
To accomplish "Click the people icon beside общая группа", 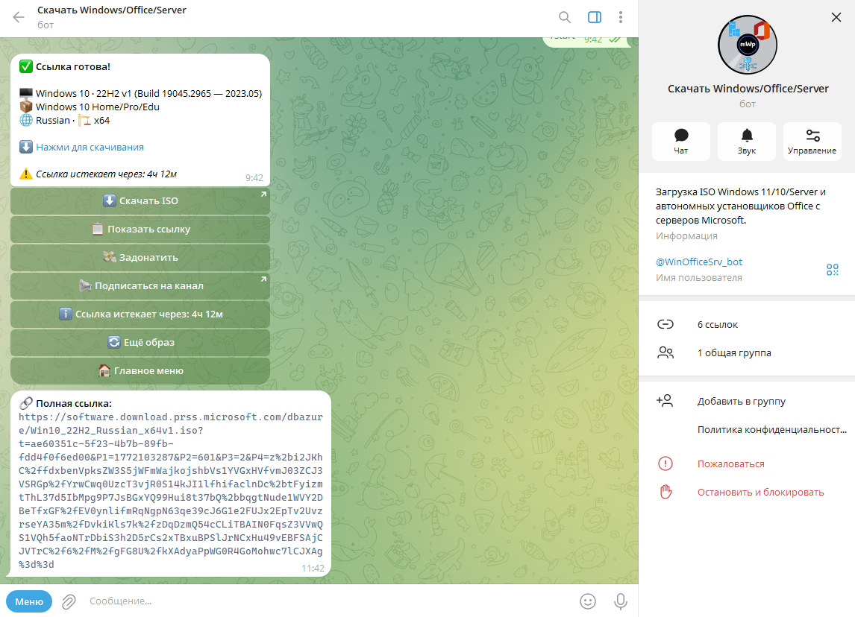I will click(x=665, y=353).
